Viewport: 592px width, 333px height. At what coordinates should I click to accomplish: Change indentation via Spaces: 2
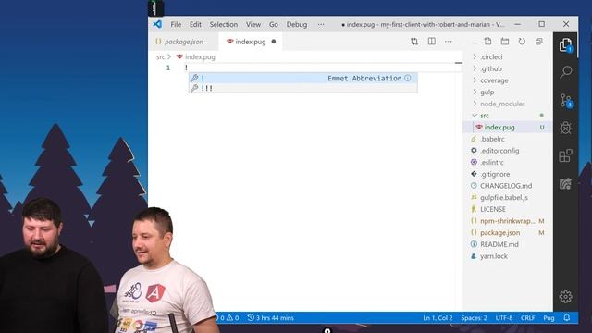tap(474, 318)
